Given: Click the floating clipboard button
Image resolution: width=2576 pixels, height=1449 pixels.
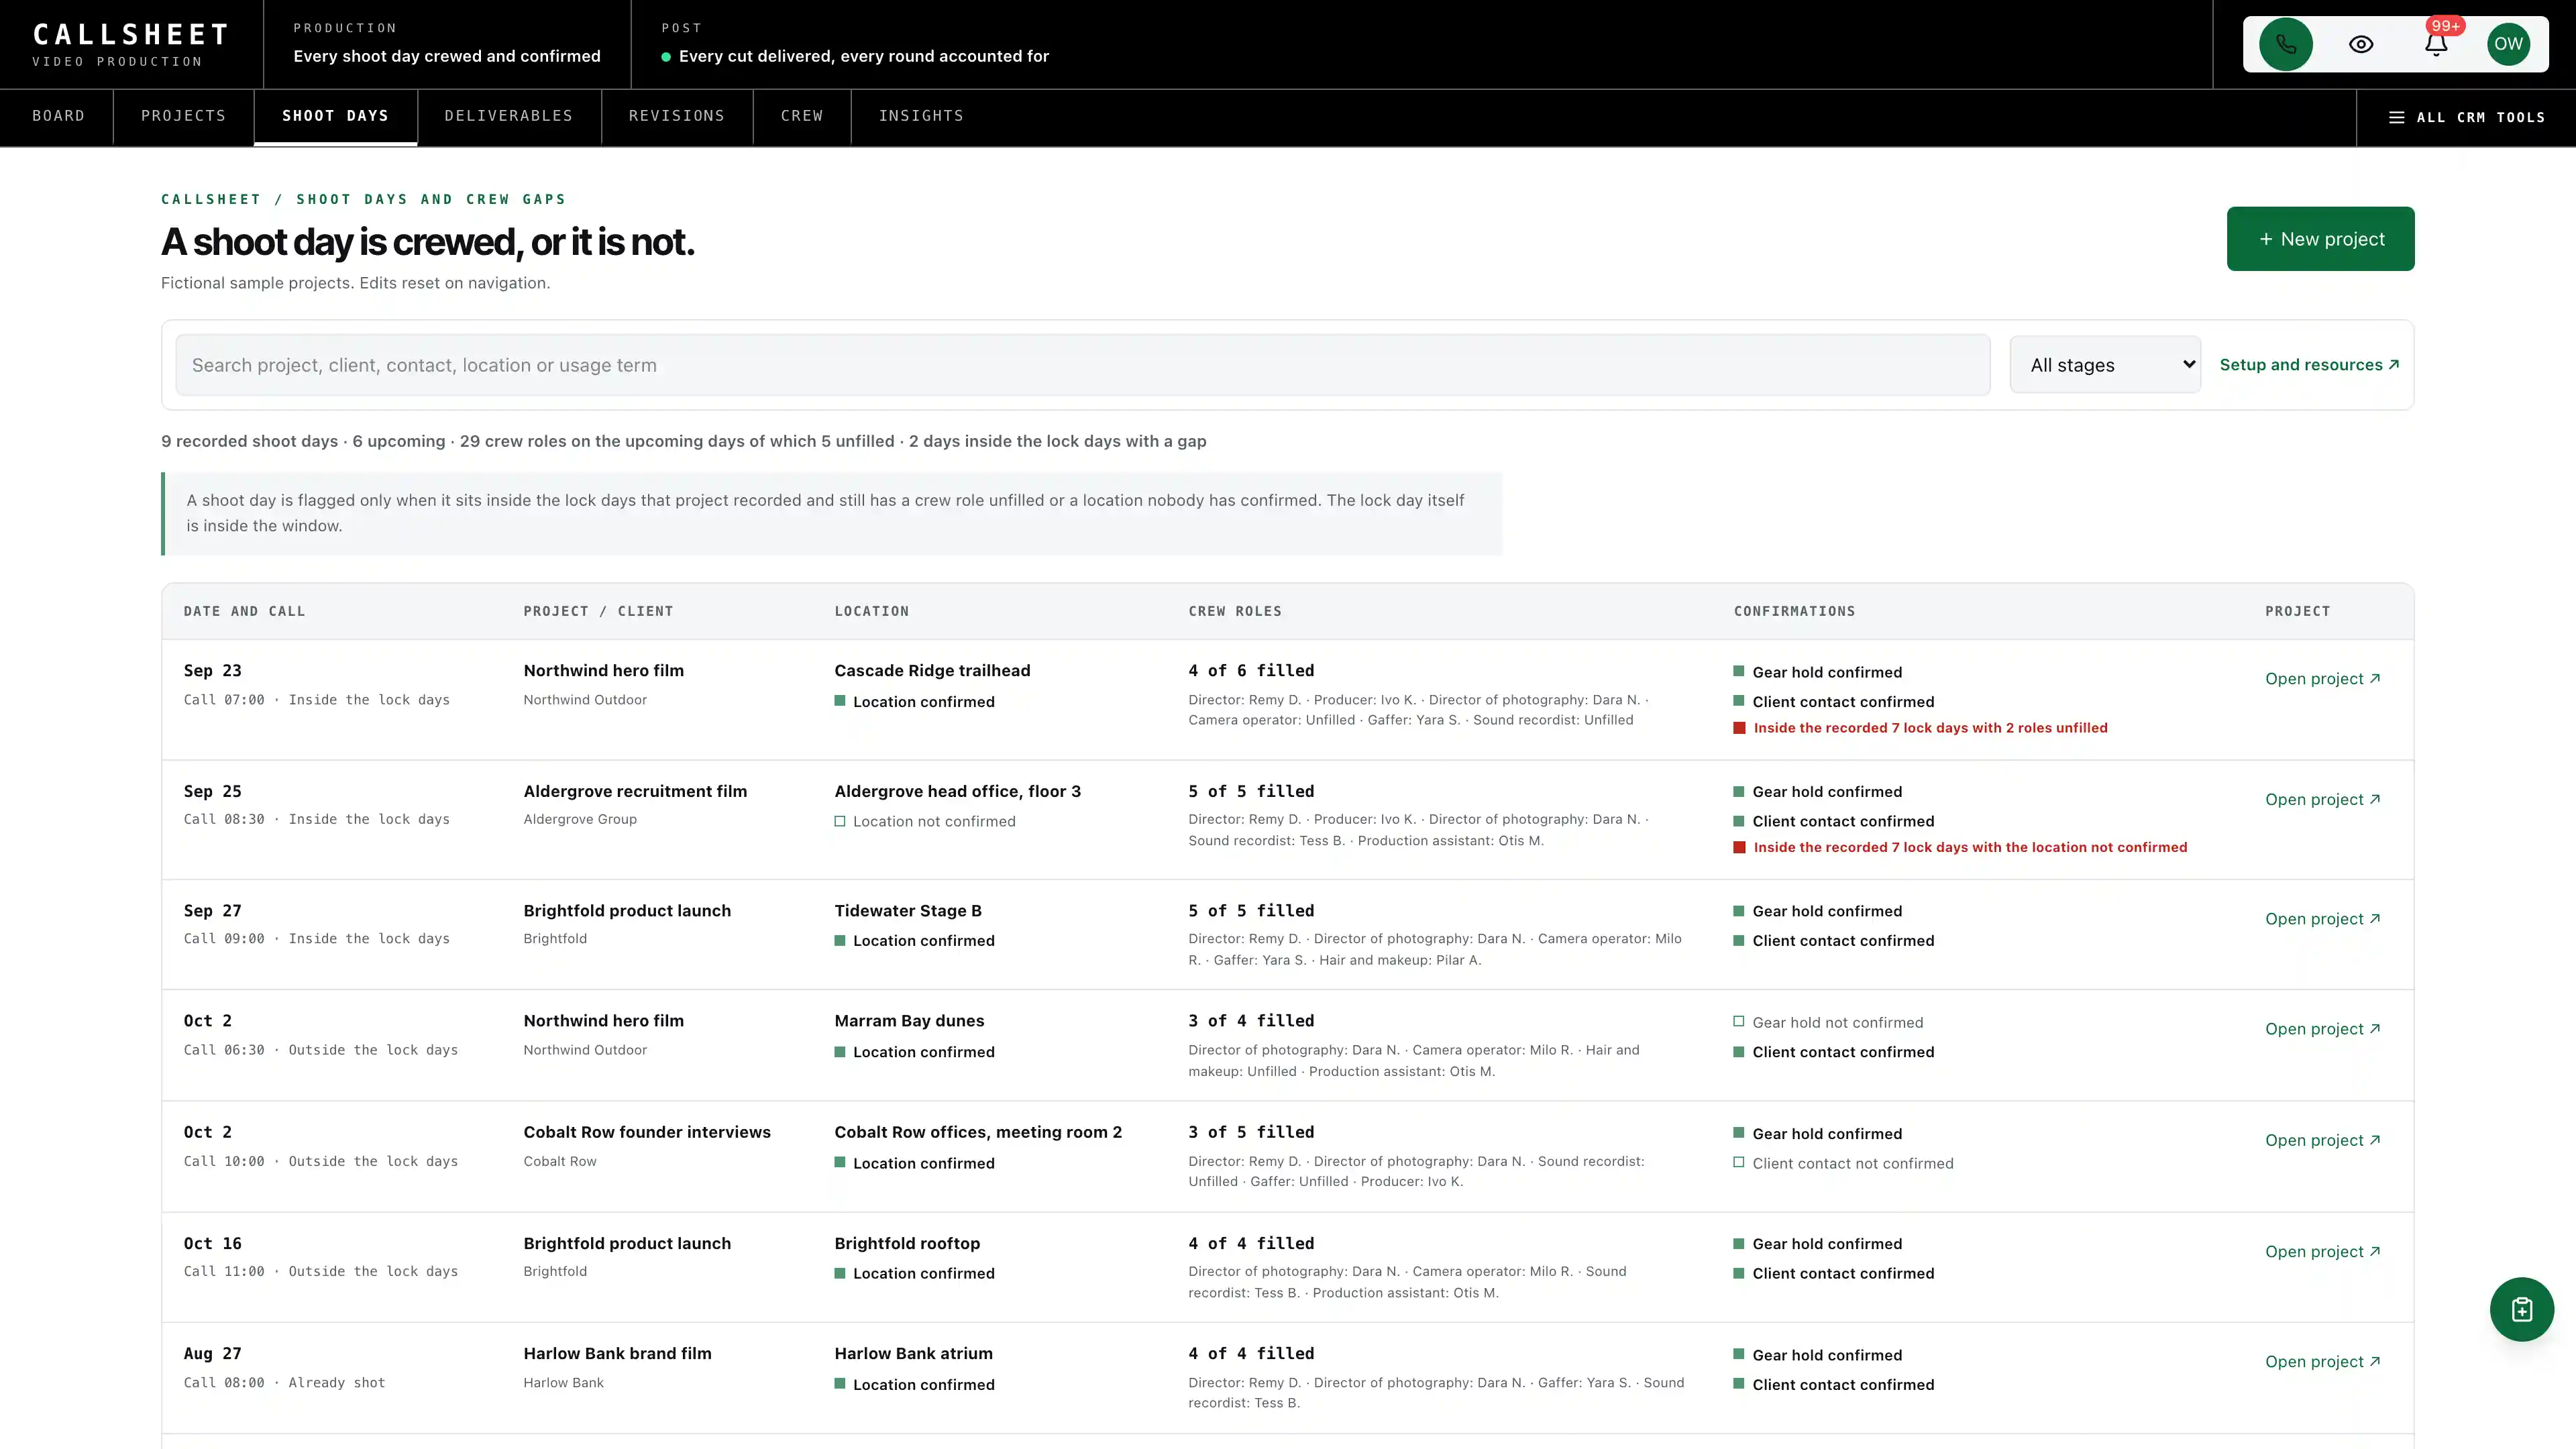Looking at the screenshot, I should 2521,1309.
